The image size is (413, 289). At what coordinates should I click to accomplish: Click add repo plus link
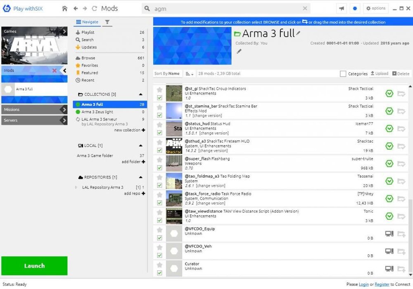point(134,193)
